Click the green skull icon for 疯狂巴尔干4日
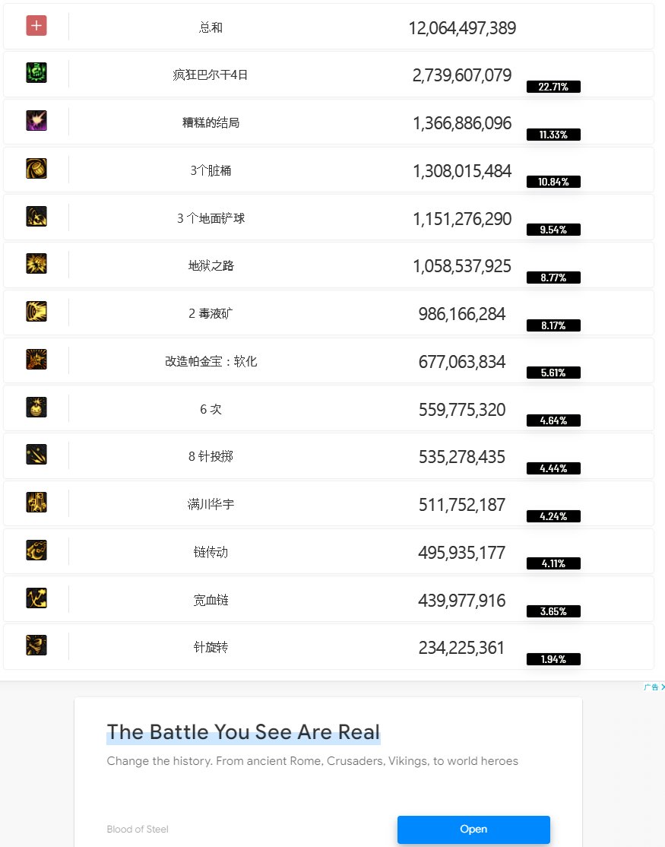The height and width of the screenshot is (847, 665). coord(36,72)
